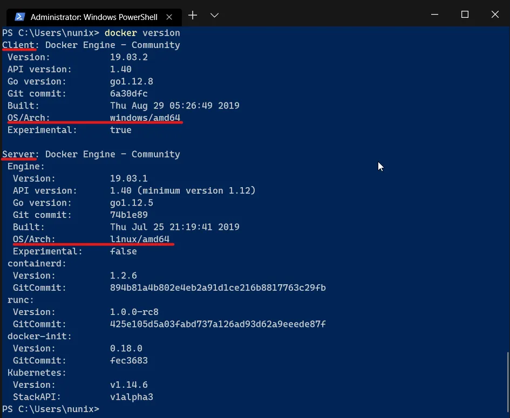The image size is (510, 418).
Task: Click the typed "docker version" command
Action: click(x=142, y=33)
